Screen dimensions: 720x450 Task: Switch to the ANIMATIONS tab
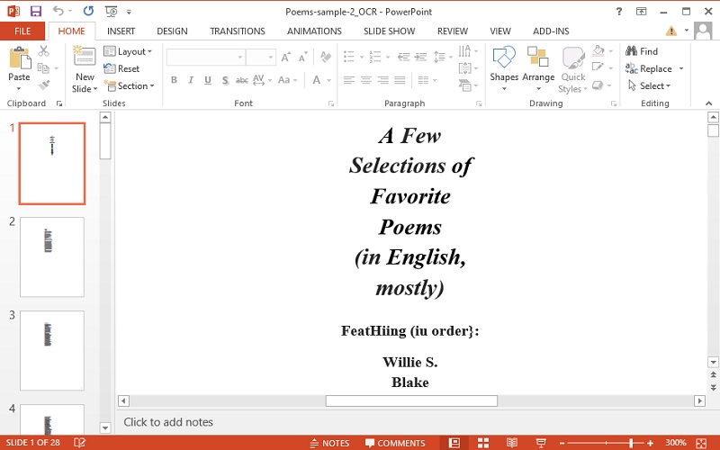pyautogui.click(x=314, y=31)
